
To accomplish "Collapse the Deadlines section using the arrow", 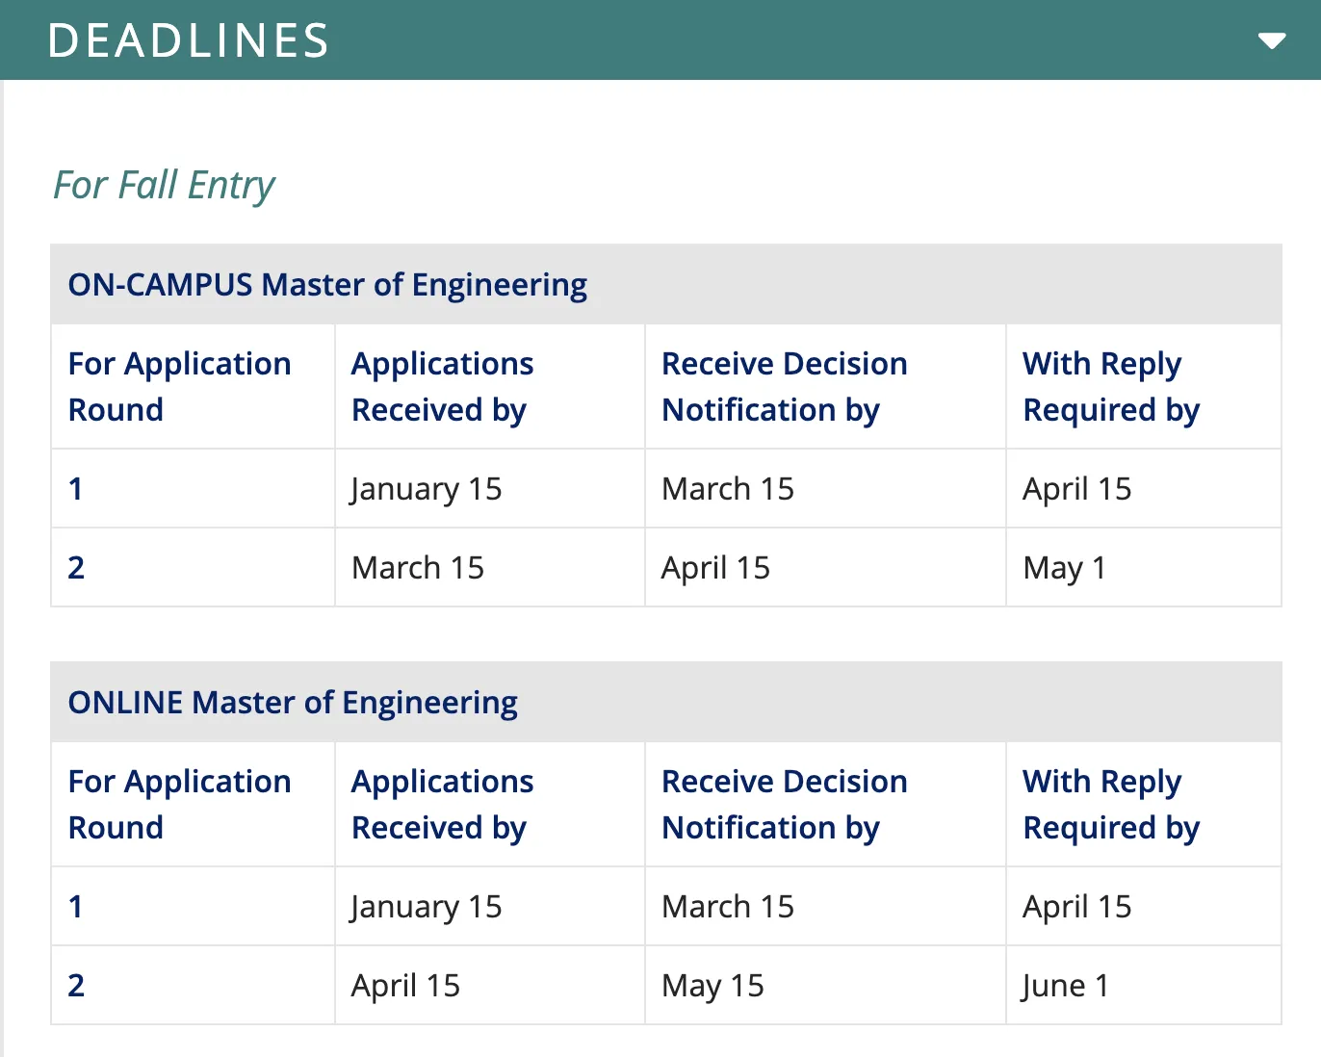I will click(x=1271, y=40).
